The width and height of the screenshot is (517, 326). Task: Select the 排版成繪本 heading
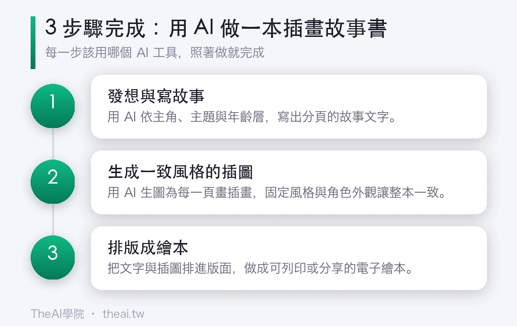(x=148, y=247)
